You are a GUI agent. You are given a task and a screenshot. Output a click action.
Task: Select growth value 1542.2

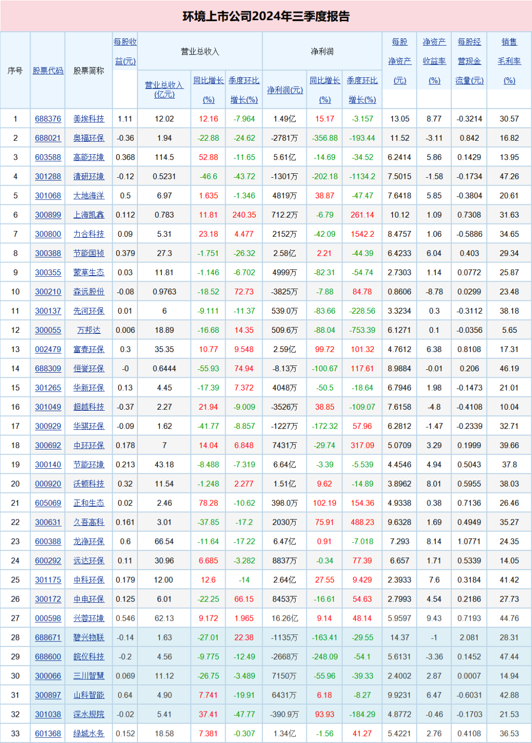click(362, 234)
